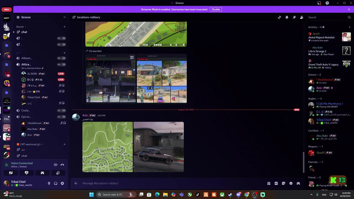The image size is (354, 199).
Task: Open the Windows tray overflow chevron
Action: click(311, 195)
